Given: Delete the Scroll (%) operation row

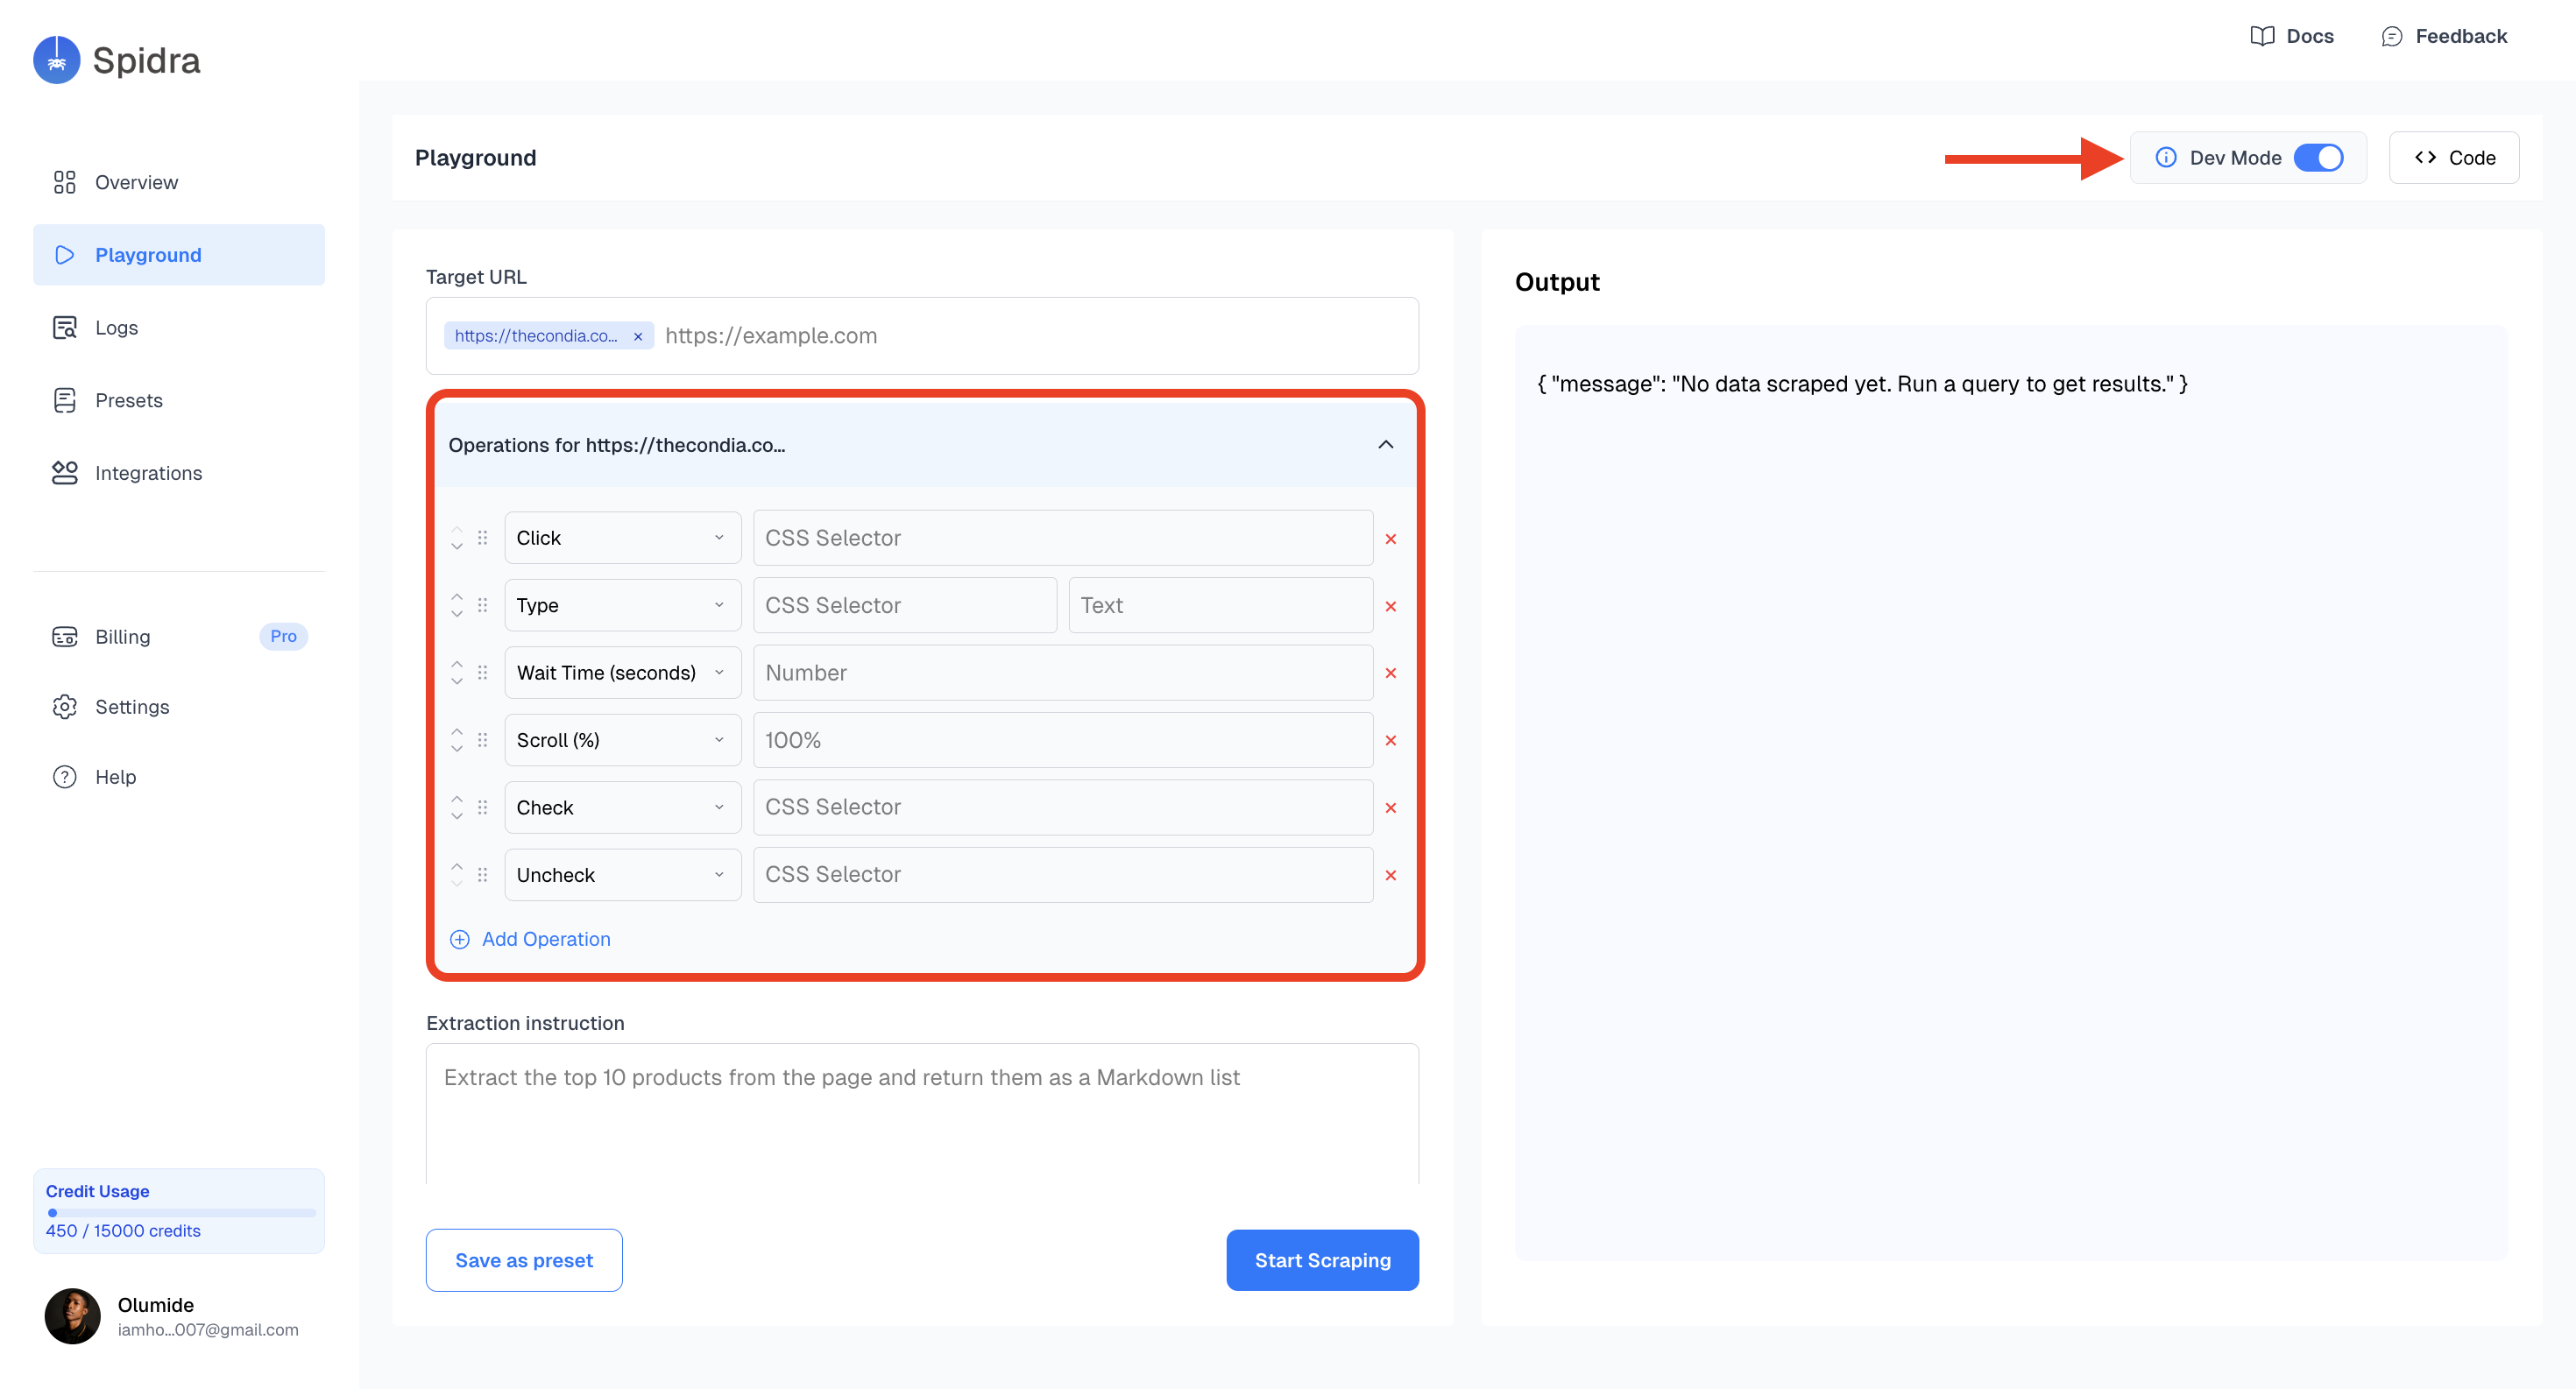Looking at the screenshot, I should tap(1390, 740).
